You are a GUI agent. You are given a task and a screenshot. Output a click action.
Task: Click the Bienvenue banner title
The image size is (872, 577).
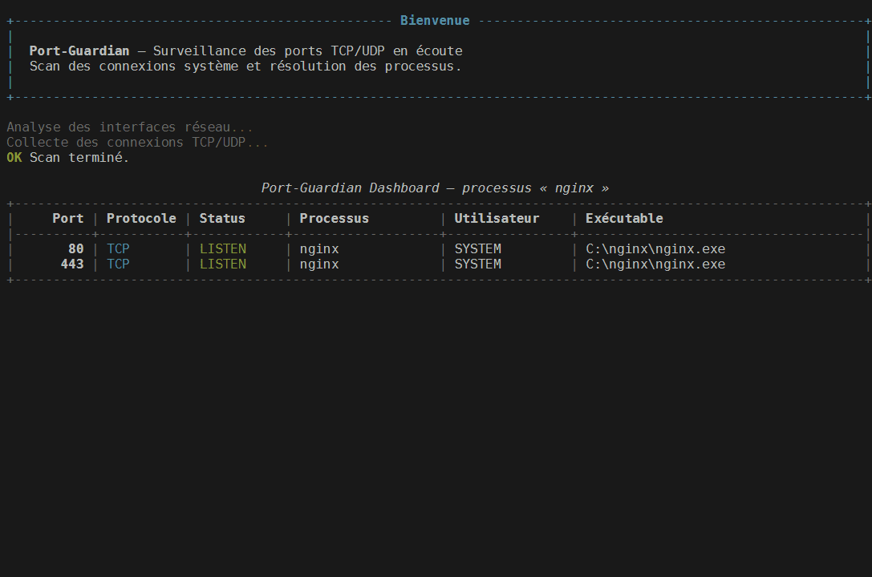(435, 20)
